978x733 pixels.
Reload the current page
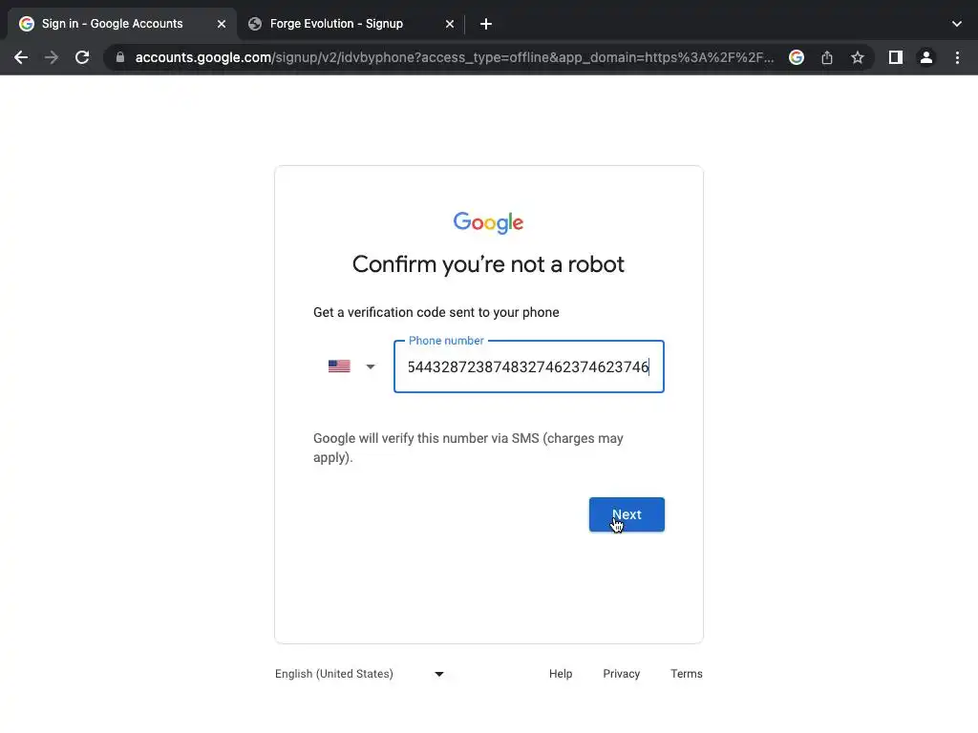82,57
